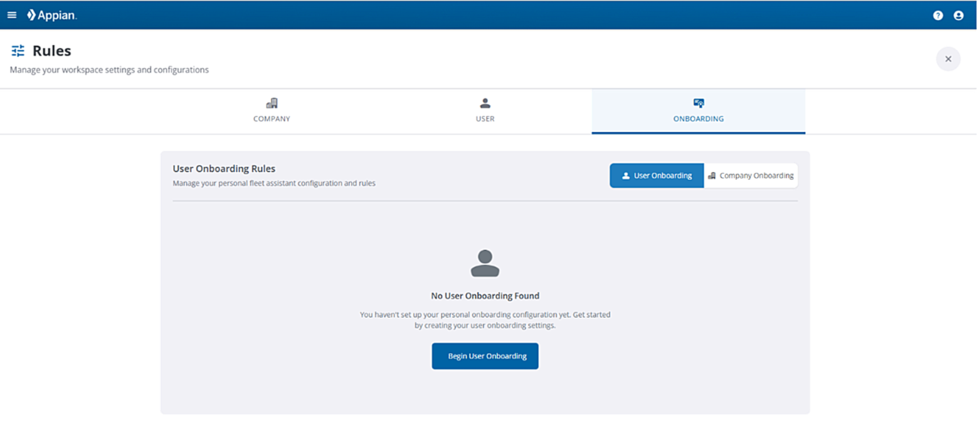Select the Onboarding gear-document icon
Screen dimensions: 977x422
(x=698, y=103)
